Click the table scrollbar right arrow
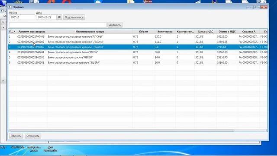 click(267, 130)
